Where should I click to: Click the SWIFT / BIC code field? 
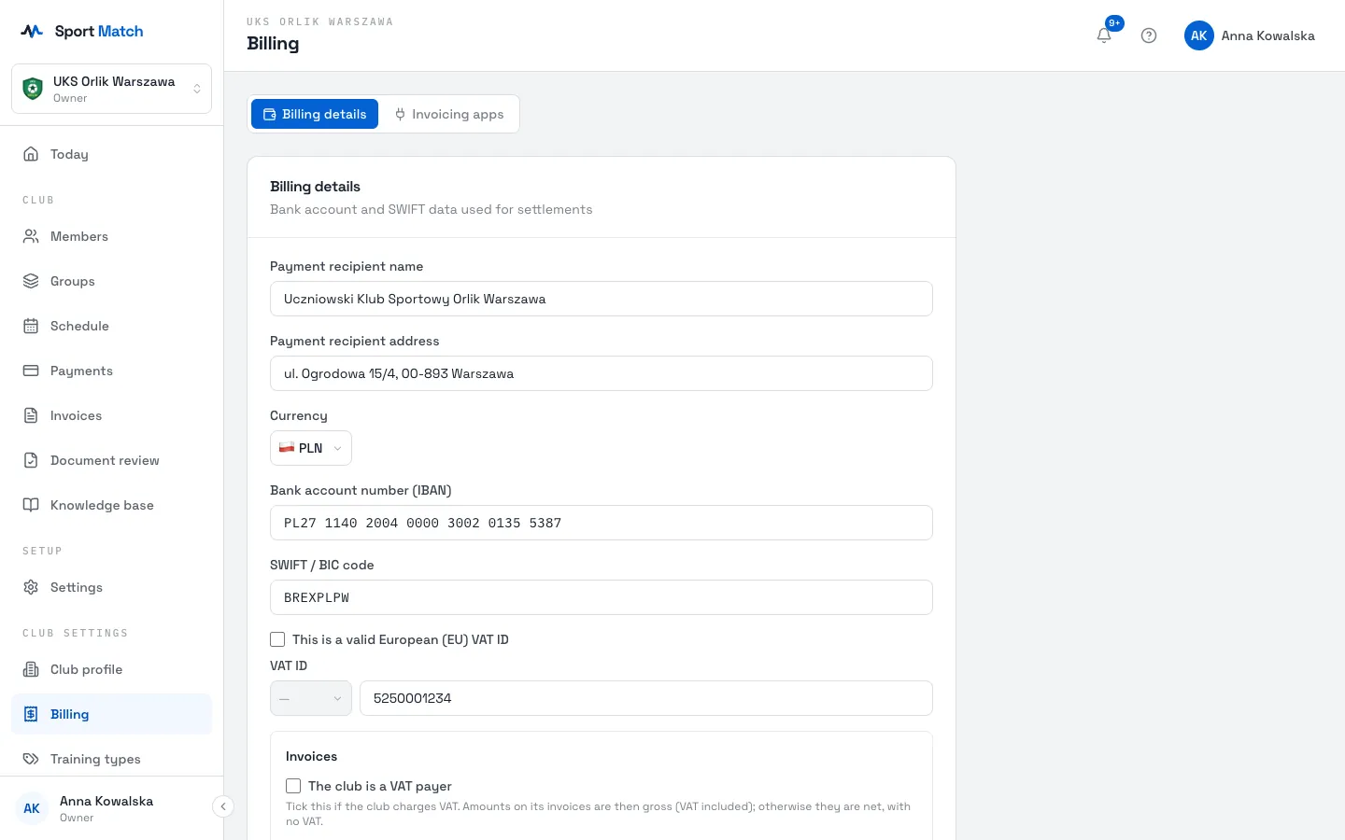602,597
